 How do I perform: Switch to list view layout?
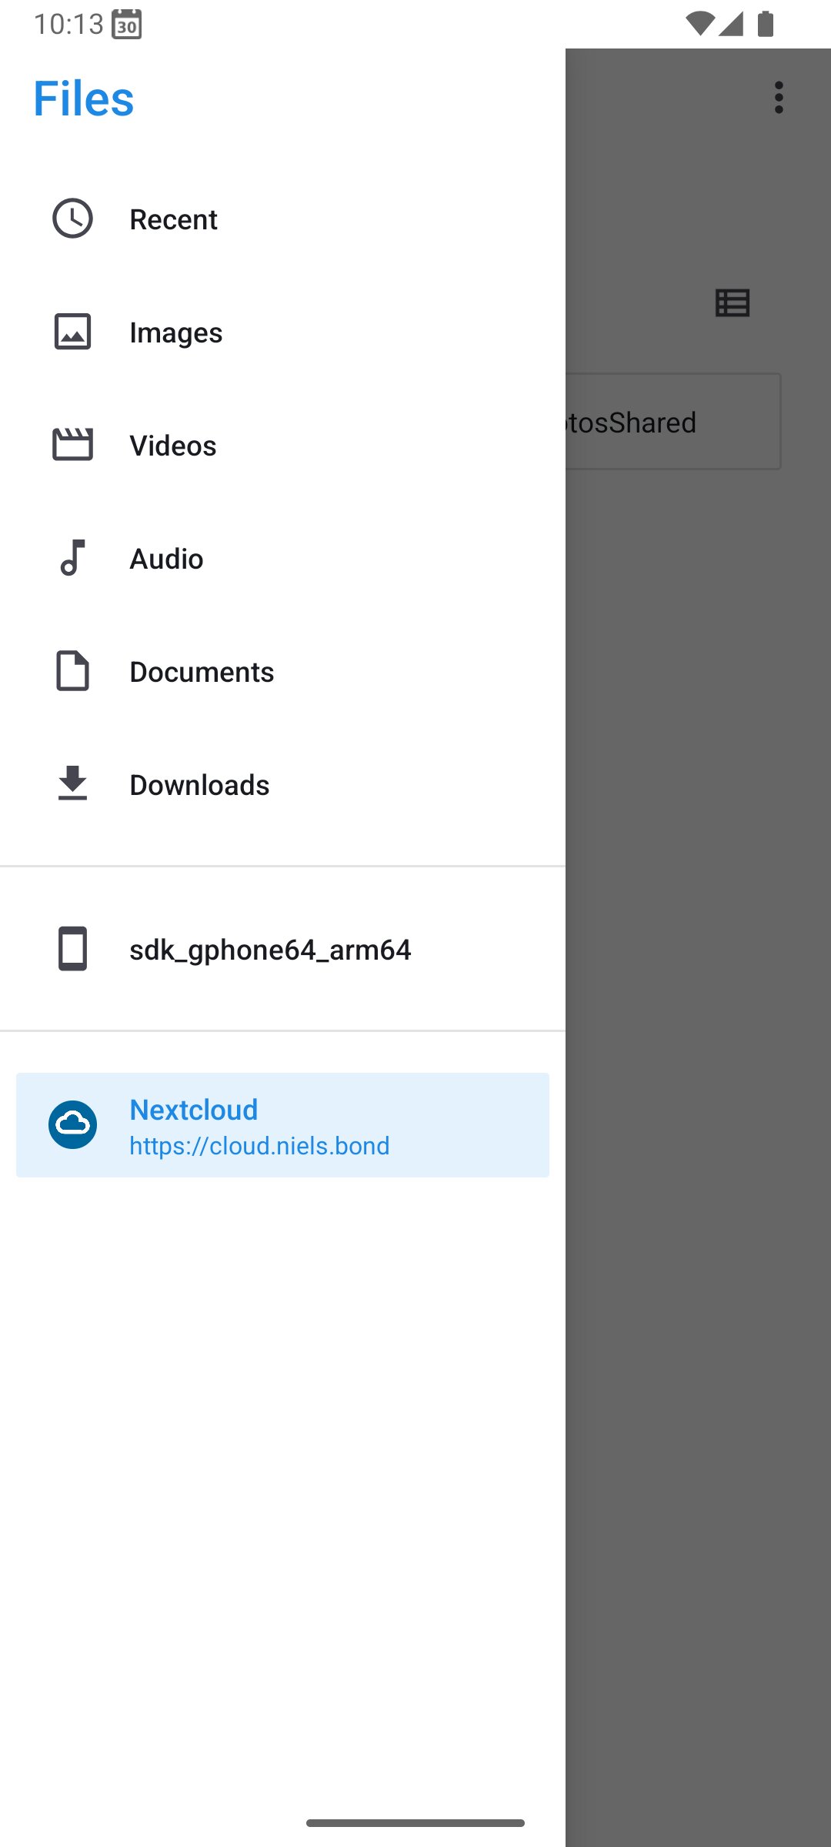733,303
